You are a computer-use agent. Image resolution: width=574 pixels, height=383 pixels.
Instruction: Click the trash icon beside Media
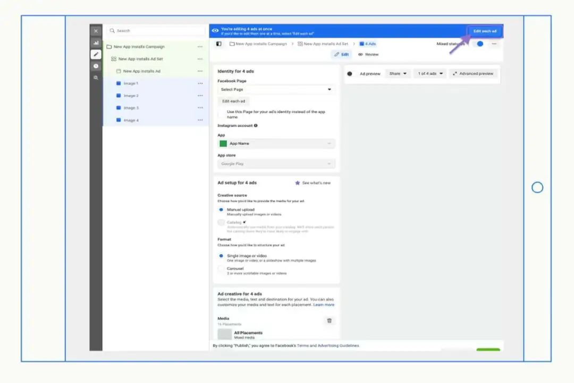(329, 320)
